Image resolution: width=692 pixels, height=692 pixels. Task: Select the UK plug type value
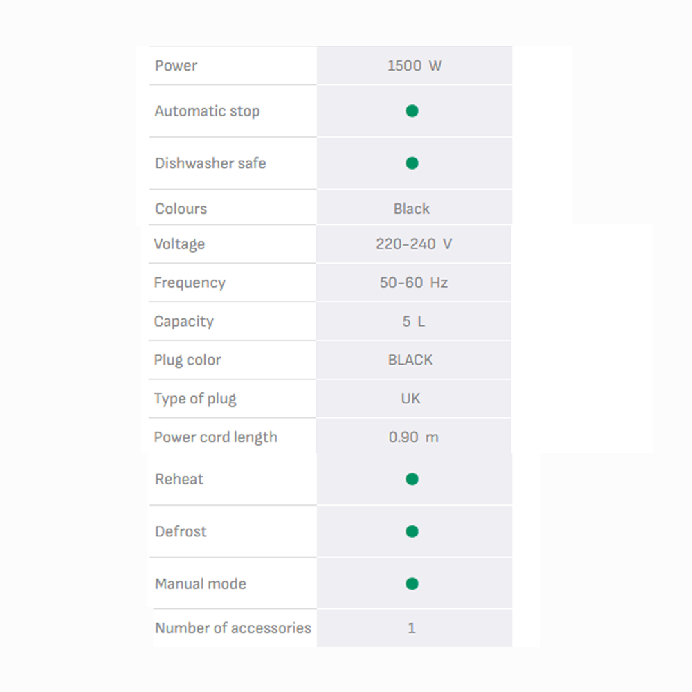click(x=410, y=399)
